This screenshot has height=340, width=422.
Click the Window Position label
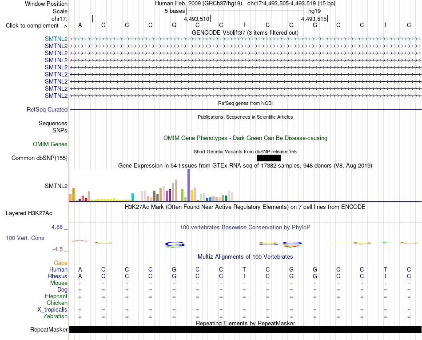tap(46, 4)
